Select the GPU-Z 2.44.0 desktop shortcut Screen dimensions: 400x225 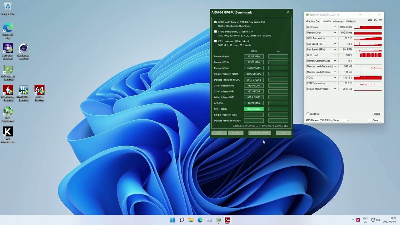[8, 73]
